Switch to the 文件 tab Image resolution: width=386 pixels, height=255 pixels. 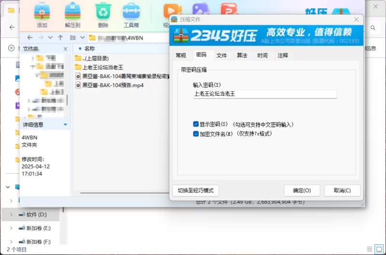[221, 56]
